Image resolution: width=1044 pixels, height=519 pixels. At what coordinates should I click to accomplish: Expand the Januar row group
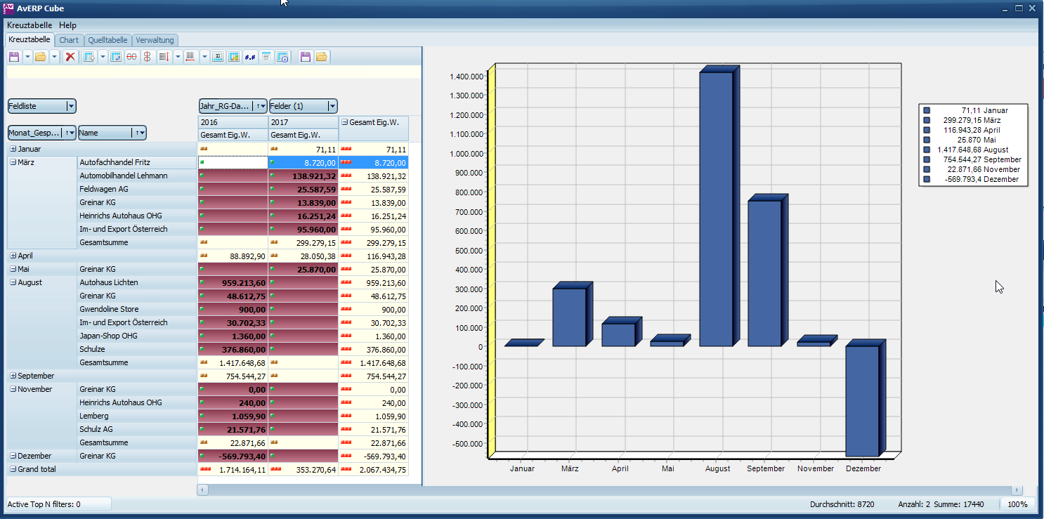[13, 150]
